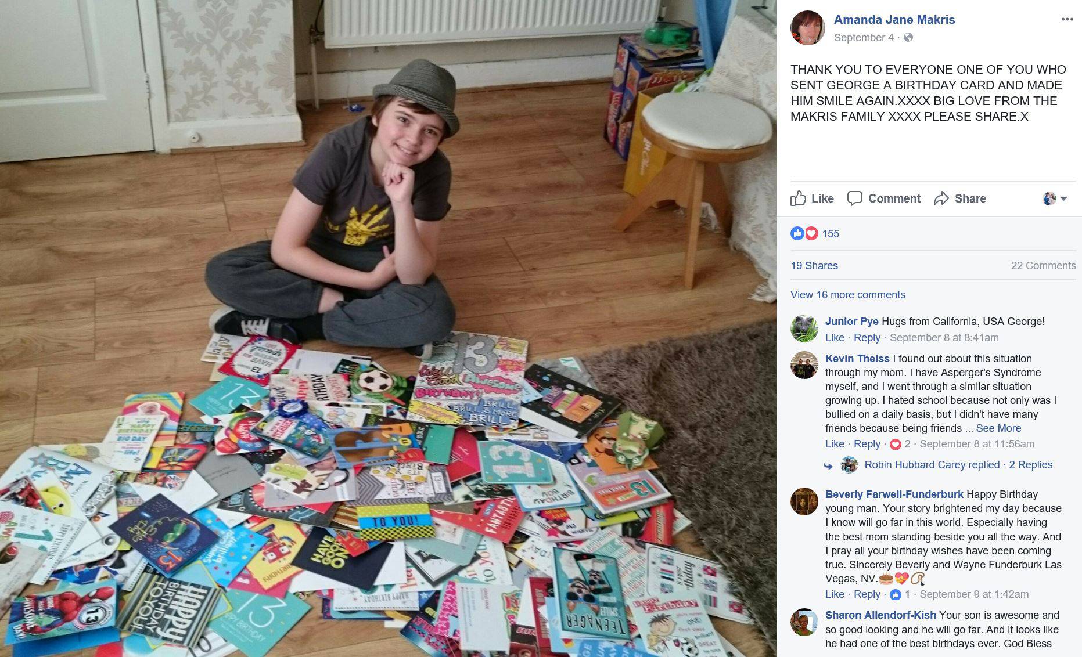Click the photo of George with birthday cards
This screenshot has width=1082, height=657.
[x=388, y=328]
